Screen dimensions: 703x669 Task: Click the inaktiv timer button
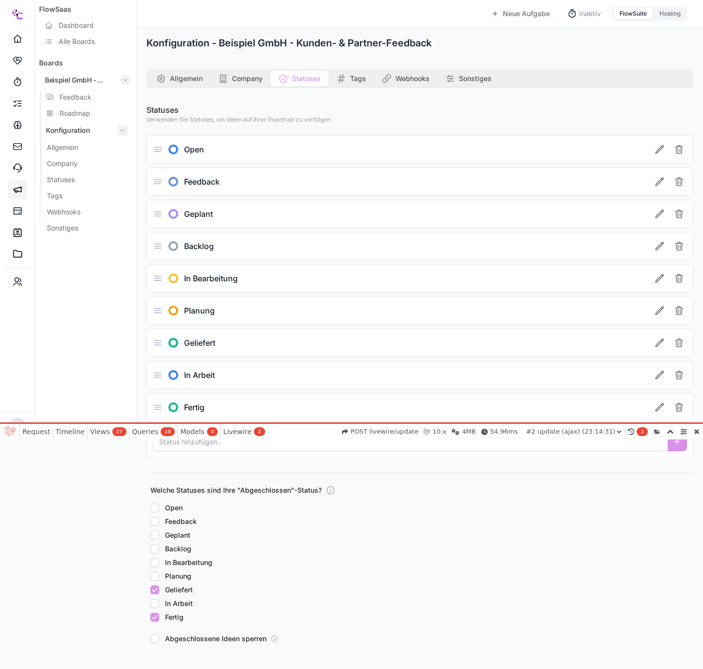(x=584, y=14)
